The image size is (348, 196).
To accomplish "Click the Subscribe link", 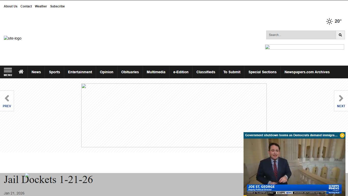I will coord(57,6).
